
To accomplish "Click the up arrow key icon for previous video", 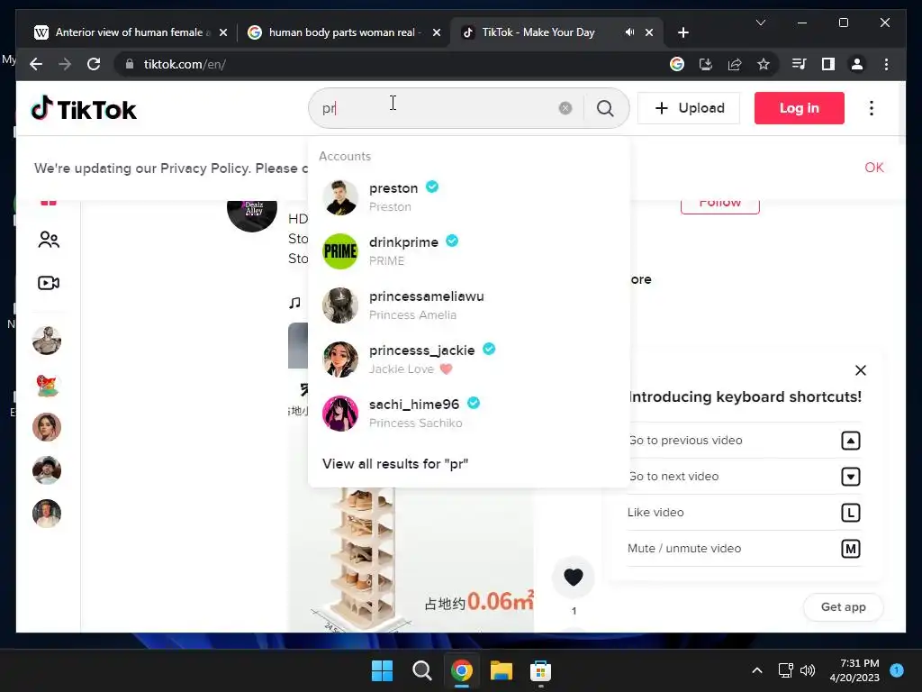I will (851, 441).
